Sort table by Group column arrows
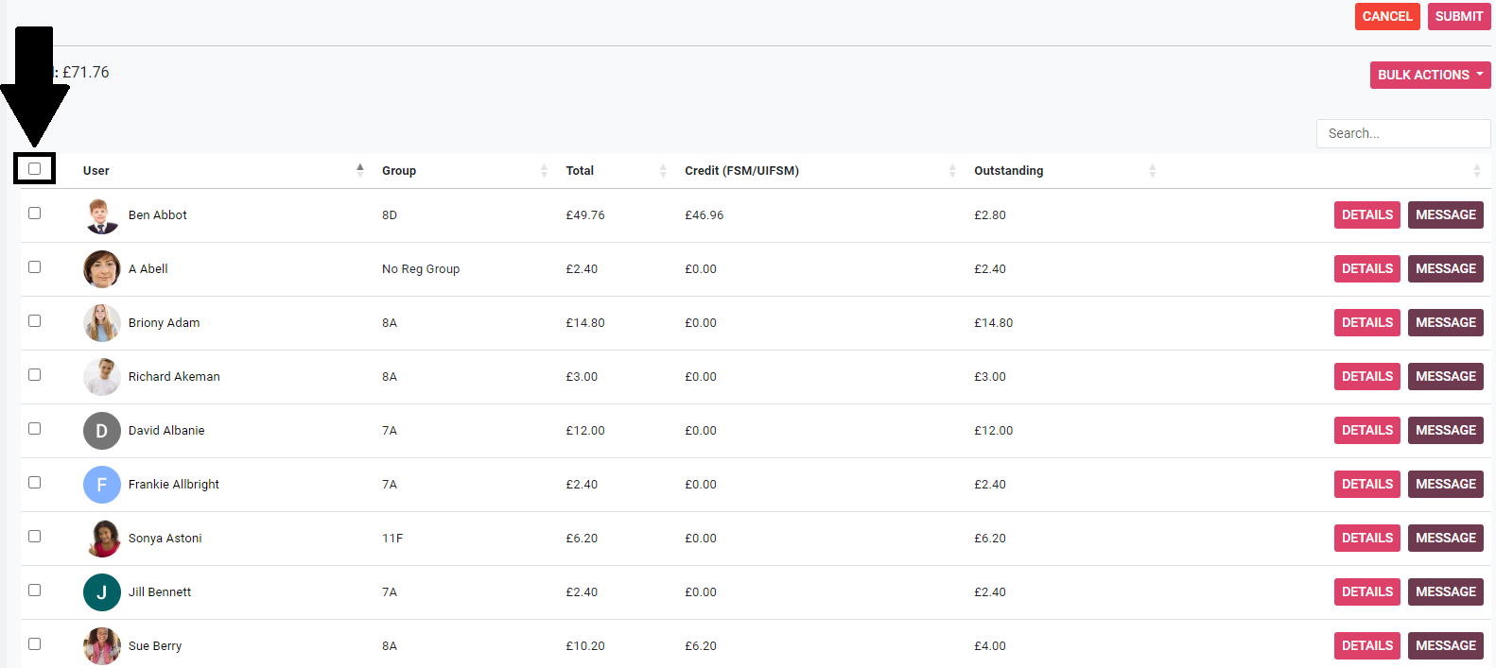Viewport: 1496px width, 668px height. coord(544,170)
